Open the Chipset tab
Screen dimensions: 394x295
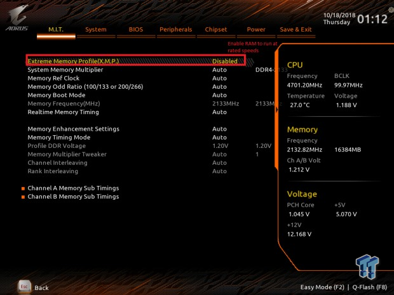[x=216, y=30]
